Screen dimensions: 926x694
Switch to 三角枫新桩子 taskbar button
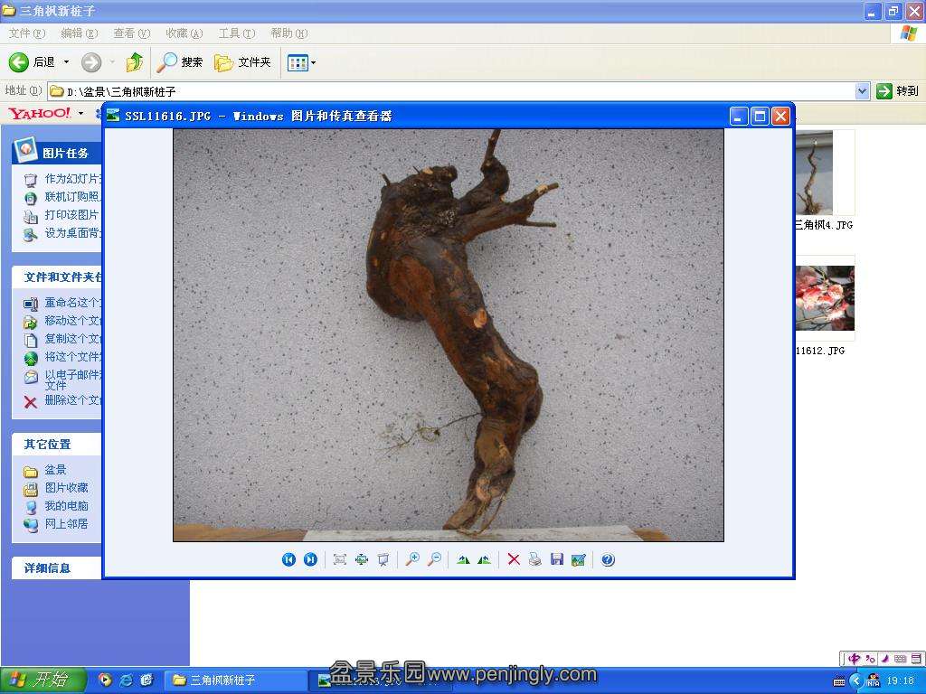pyautogui.click(x=235, y=680)
